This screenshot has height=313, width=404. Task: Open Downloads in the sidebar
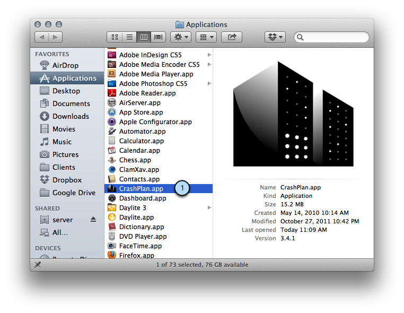[67, 116]
